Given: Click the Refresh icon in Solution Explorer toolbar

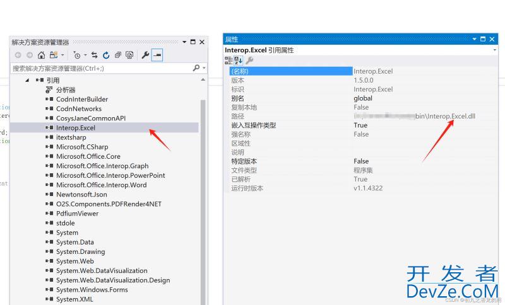Looking at the screenshot, I should point(106,55).
